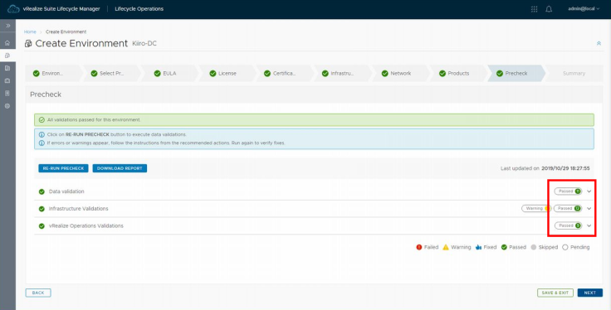Go to the EULA wizard step
Image resolution: width=611 pixels, height=310 pixels.
tap(169, 73)
